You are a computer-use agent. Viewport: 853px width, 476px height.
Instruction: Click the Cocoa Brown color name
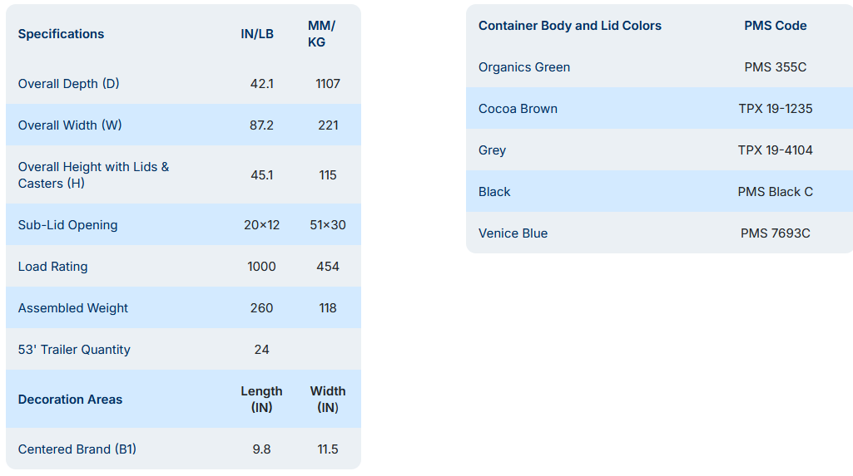518,109
